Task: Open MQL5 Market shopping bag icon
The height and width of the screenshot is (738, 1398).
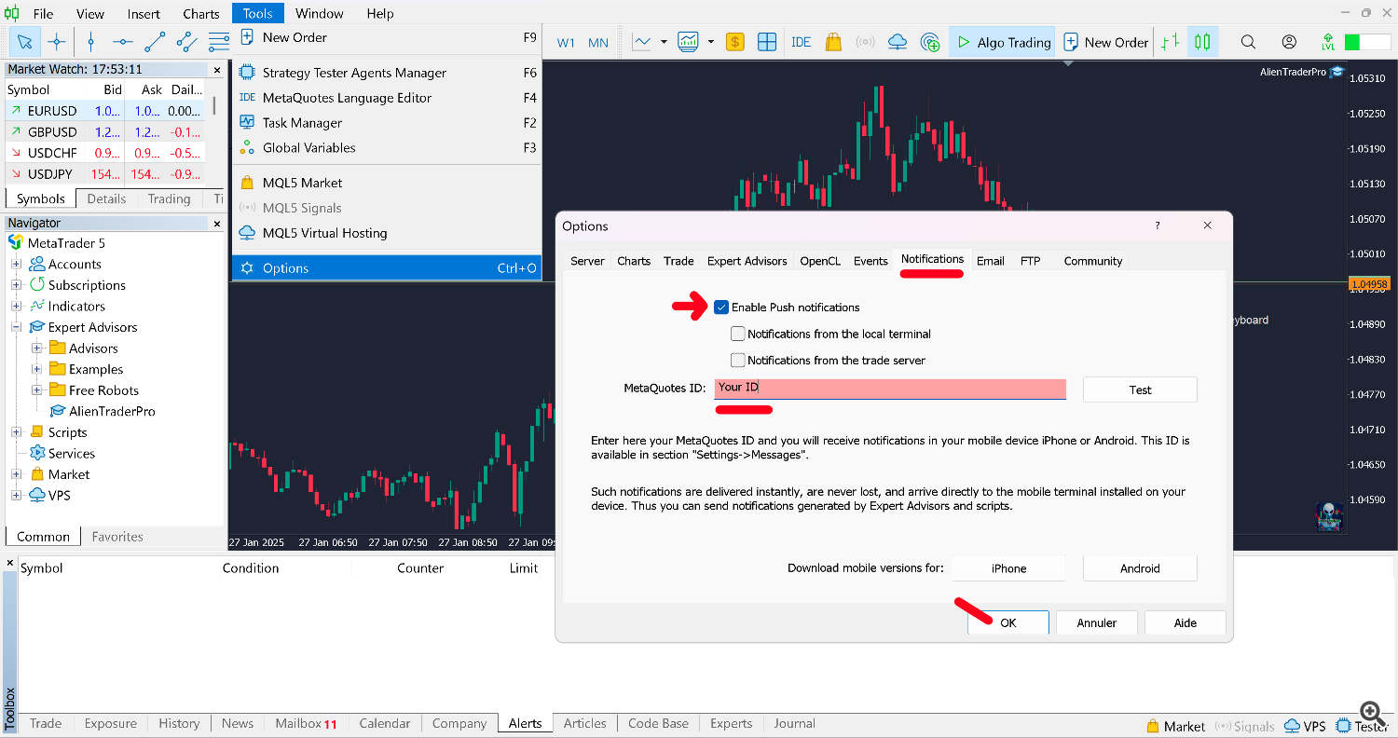Action: 833,42
